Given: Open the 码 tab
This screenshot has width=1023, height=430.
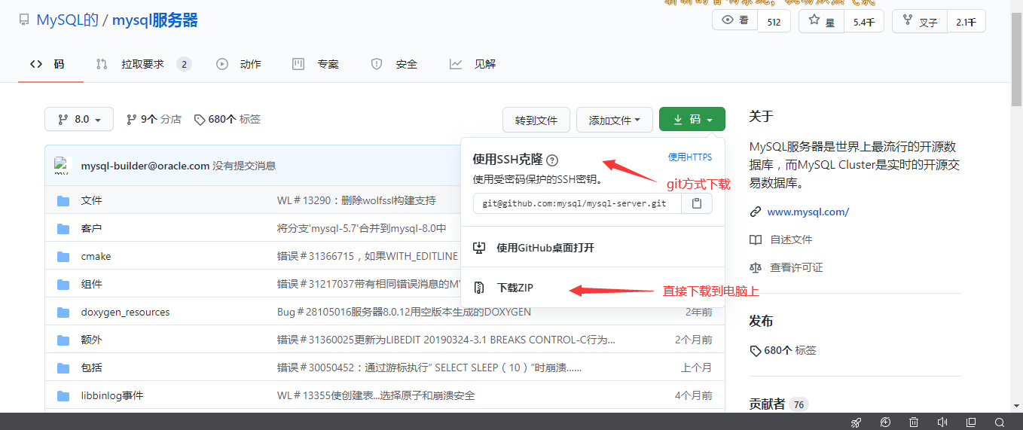Looking at the screenshot, I should pyautogui.click(x=47, y=64).
